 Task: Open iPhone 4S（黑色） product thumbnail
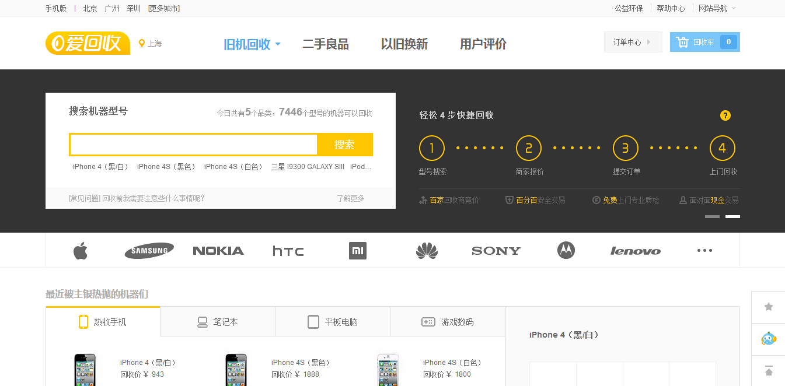[236, 370]
